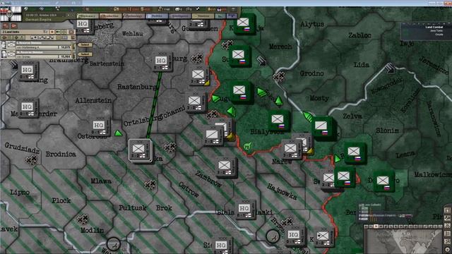Click the battle marker west of Modlin label
This screenshot has width=452, height=254.
click(x=83, y=219)
